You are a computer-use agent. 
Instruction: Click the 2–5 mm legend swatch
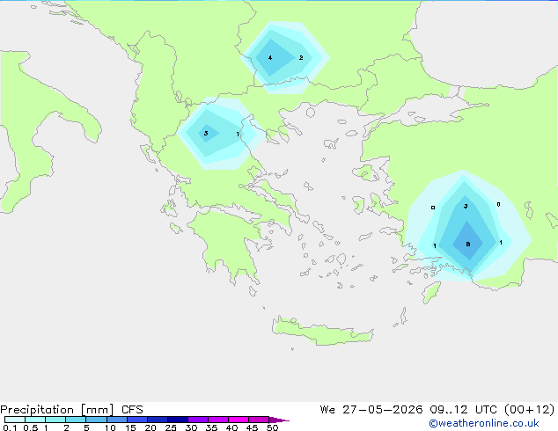pyautogui.click(x=76, y=420)
